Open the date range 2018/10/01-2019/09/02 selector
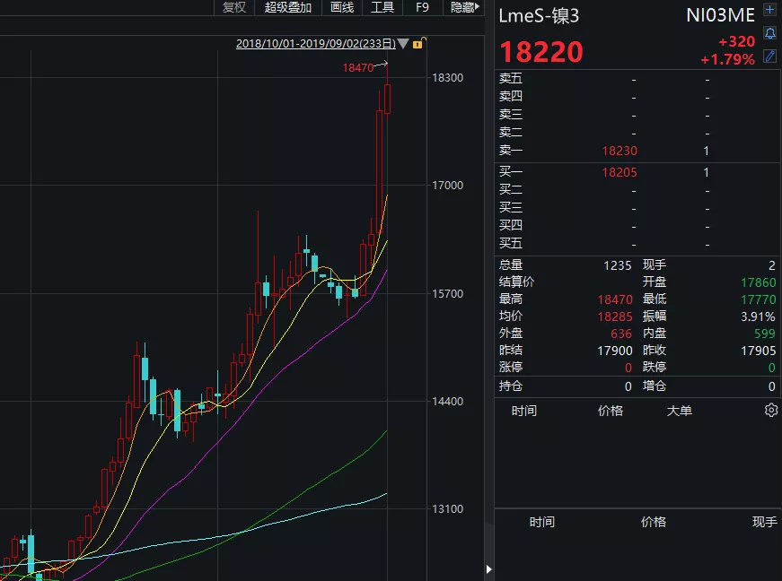 pyautogui.click(x=316, y=44)
